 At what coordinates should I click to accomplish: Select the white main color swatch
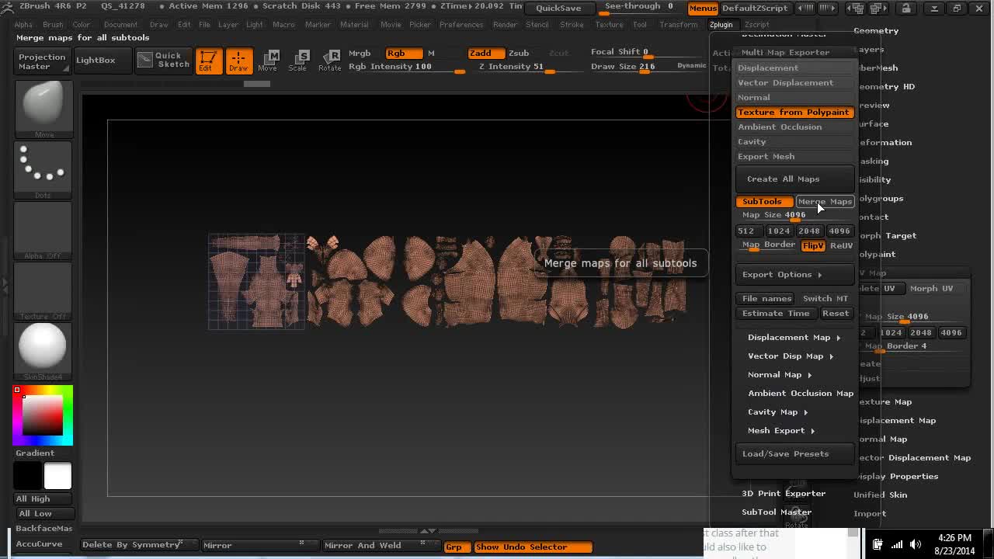(x=57, y=475)
